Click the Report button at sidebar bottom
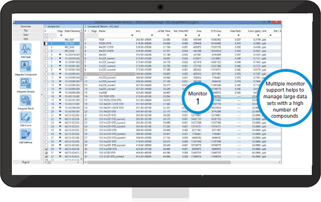The image size is (321, 202). click(25, 162)
